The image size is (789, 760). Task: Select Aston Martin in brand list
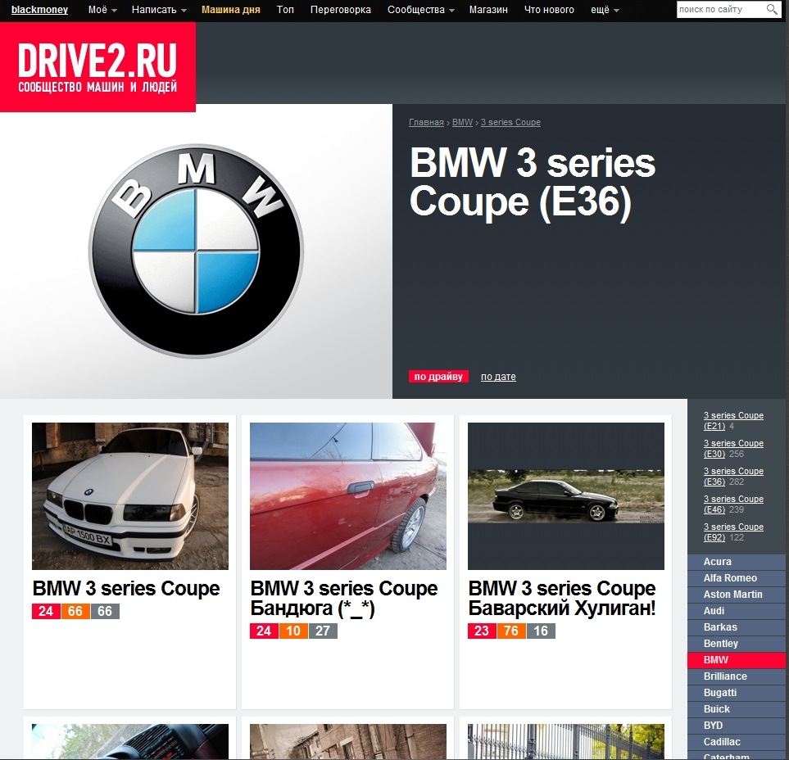(x=737, y=595)
